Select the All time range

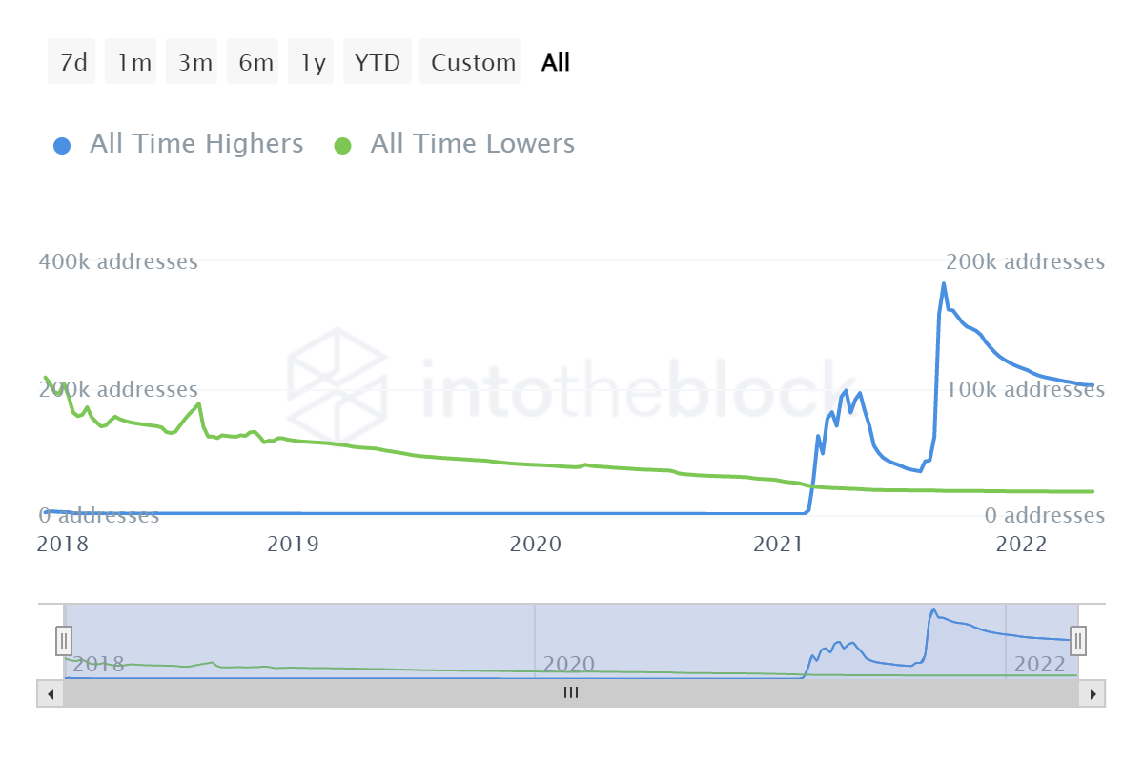(x=556, y=63)
